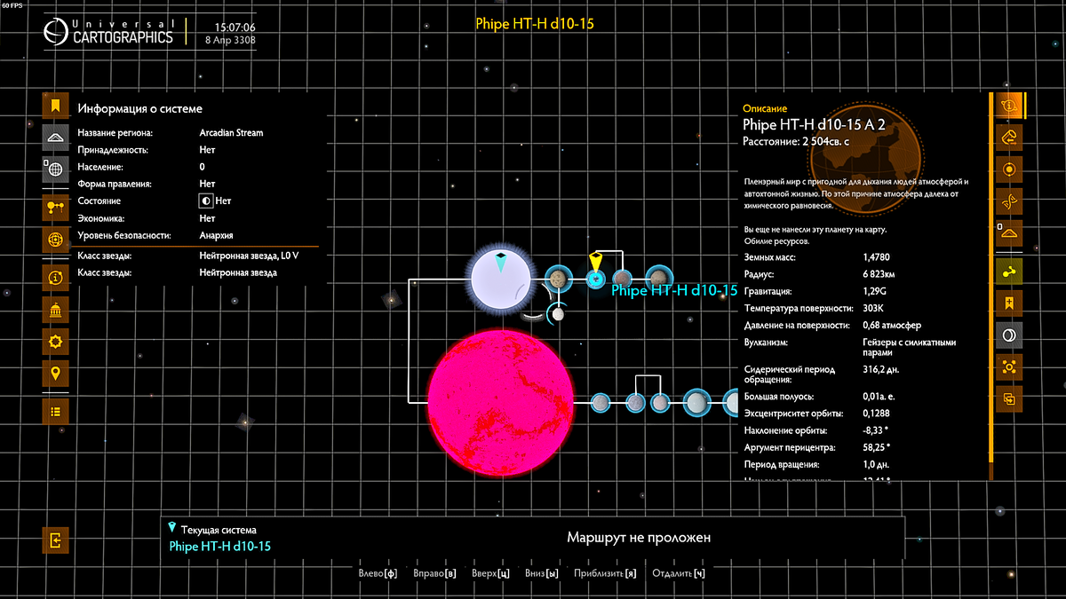Select the map pin location icon
Image resolution: width=1066 pixels, height=599 pixels.
[x=55, y=374]
